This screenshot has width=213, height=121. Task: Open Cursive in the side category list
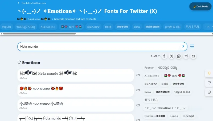click(x=150, y=84)
